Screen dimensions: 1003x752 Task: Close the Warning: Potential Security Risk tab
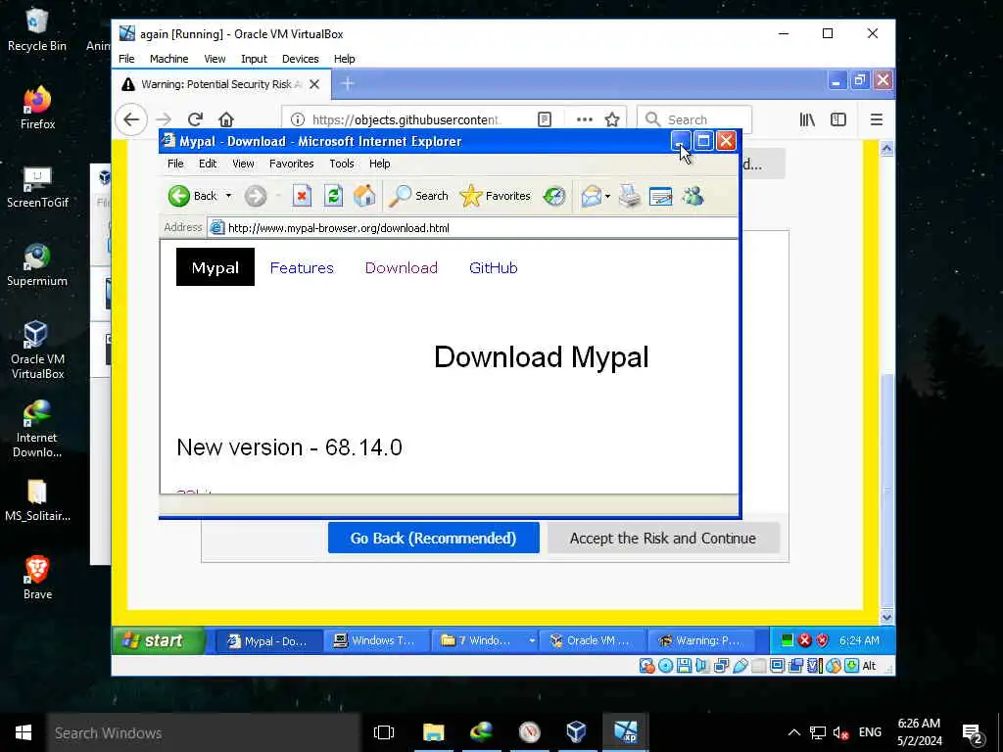tap(314, 84)
